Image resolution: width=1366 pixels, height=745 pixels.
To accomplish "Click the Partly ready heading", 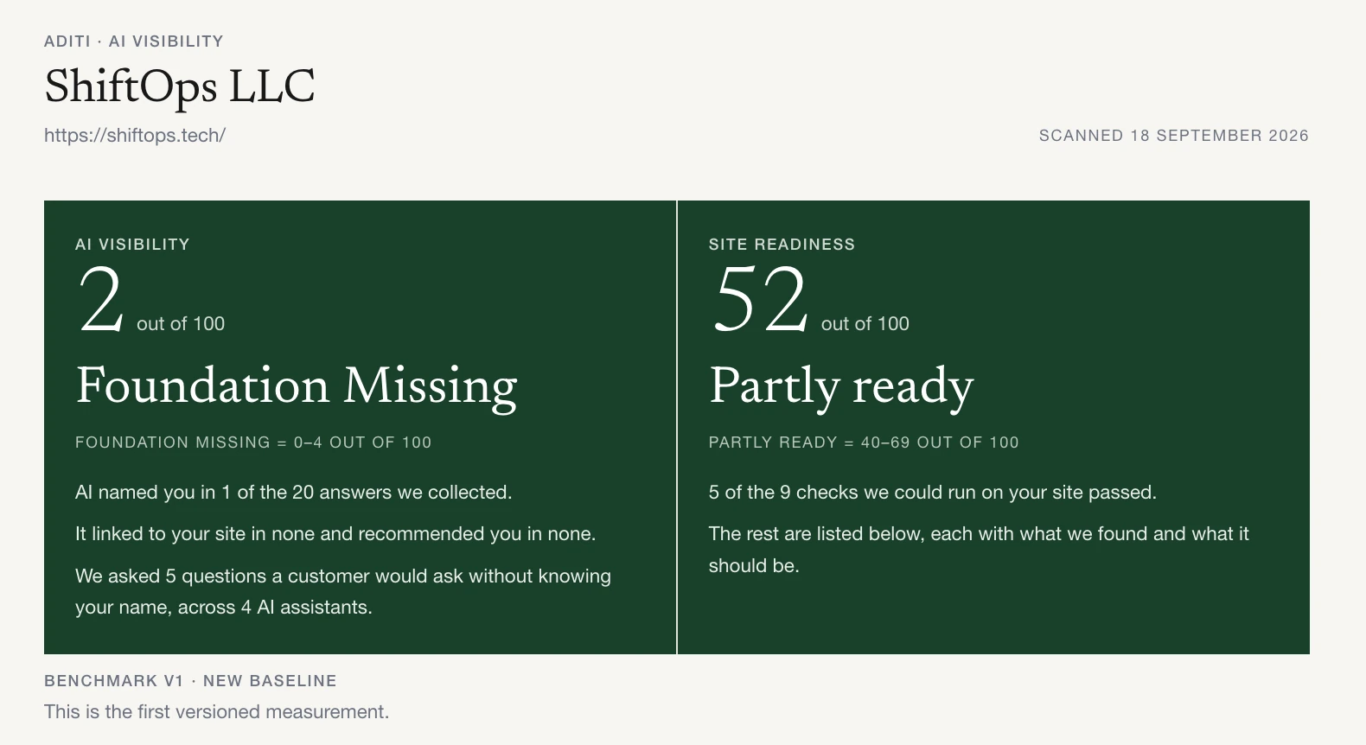I will point(841,385).
